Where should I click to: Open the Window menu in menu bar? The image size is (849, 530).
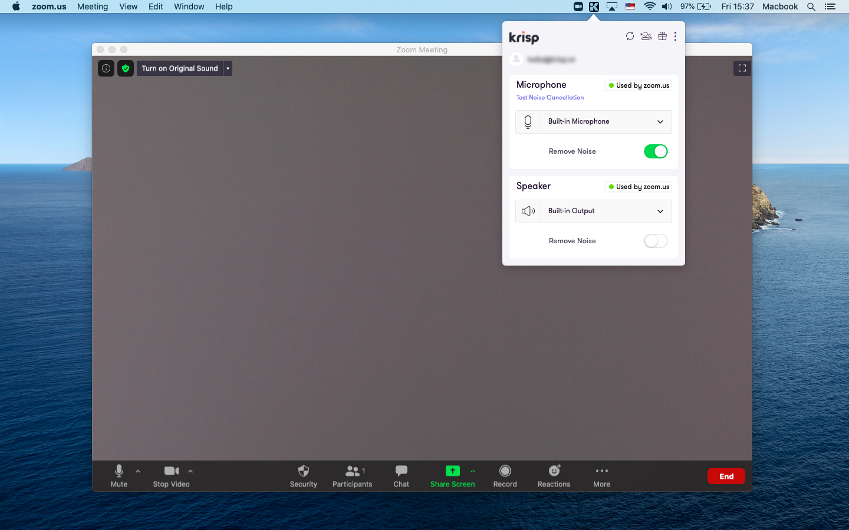(189, 6)
